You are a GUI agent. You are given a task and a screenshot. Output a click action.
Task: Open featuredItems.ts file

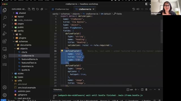point(29,59)
